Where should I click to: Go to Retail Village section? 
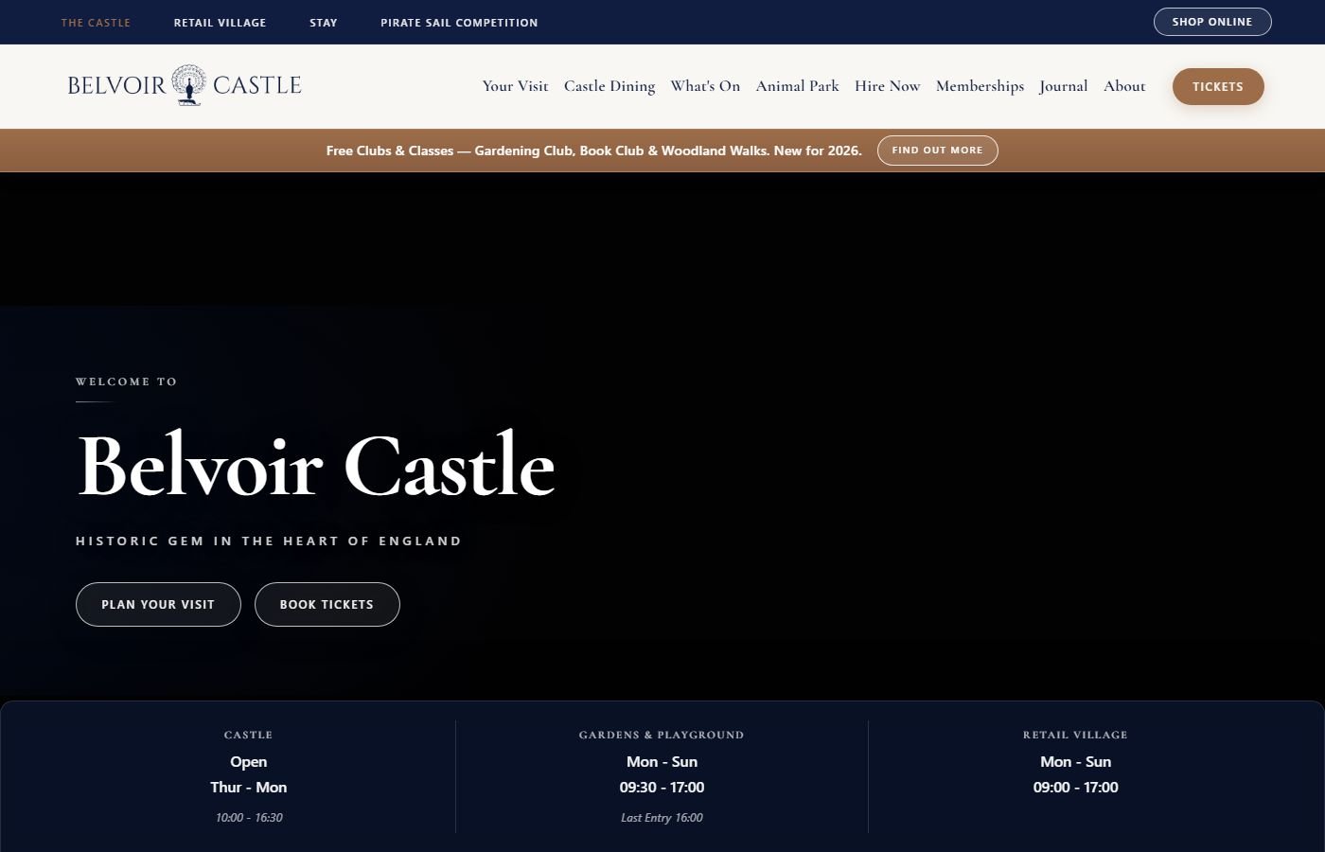pos(220,23)
